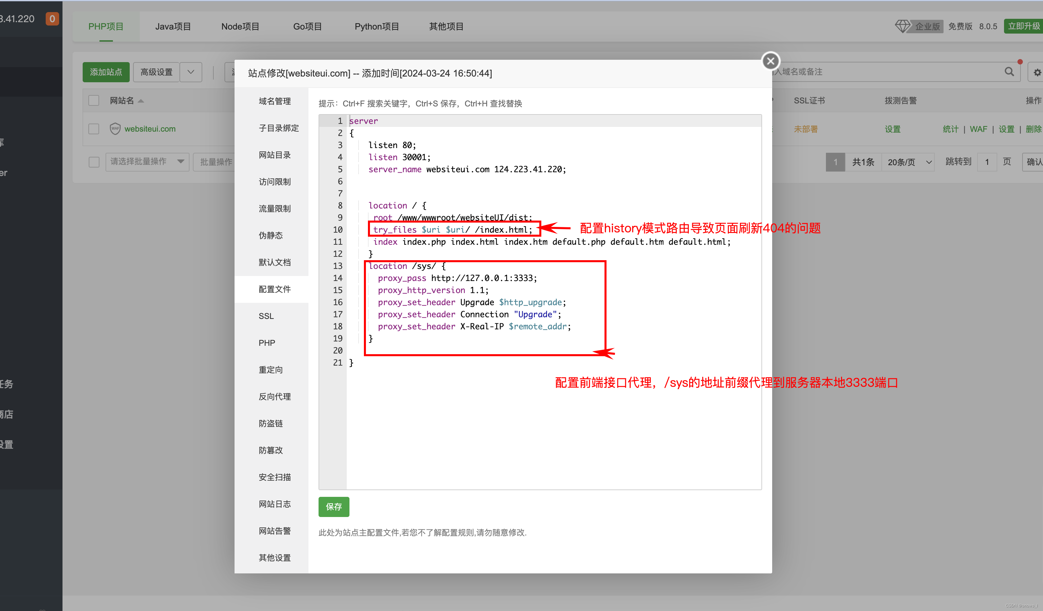This screenshot has height=611, width=1043.
Task: Open 防篡改 in the dialog sidebar
Action: click(272, 451)
